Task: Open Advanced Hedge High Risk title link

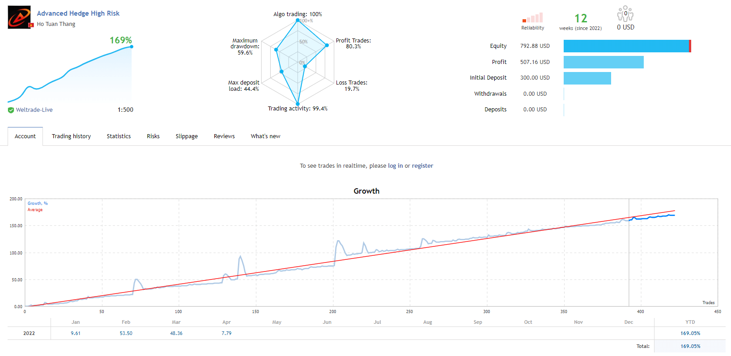Action: tap(78, 13)
